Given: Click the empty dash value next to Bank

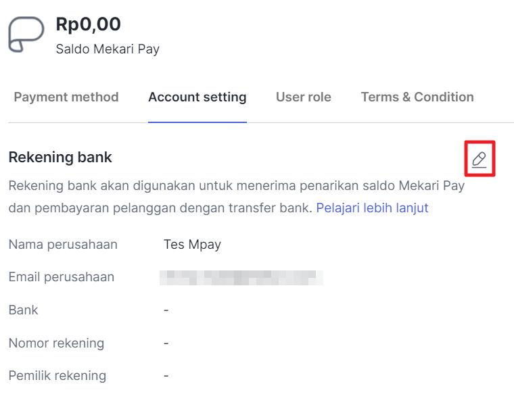Looking at the screenshot, I should click(166, 310).
